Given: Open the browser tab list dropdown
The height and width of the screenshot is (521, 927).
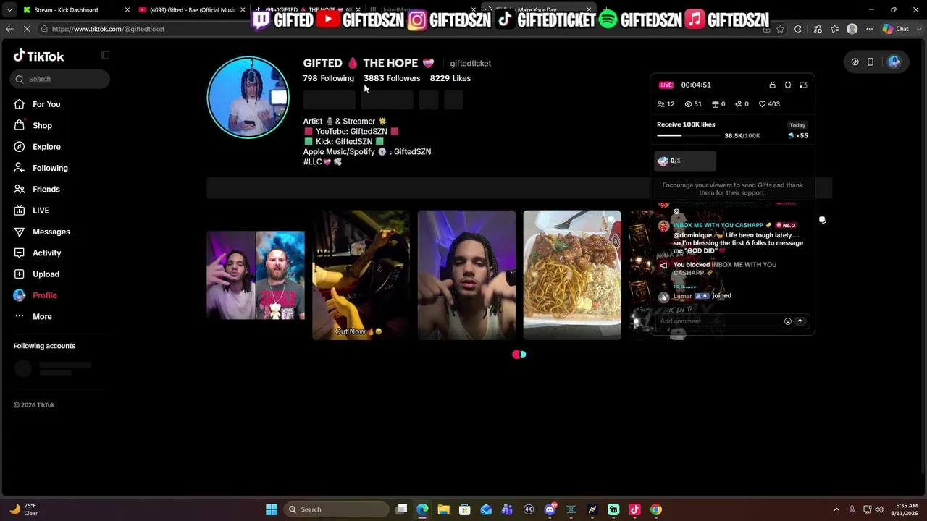Looking at the screenshot, I should pyautogui.click(x=9, y=10).
